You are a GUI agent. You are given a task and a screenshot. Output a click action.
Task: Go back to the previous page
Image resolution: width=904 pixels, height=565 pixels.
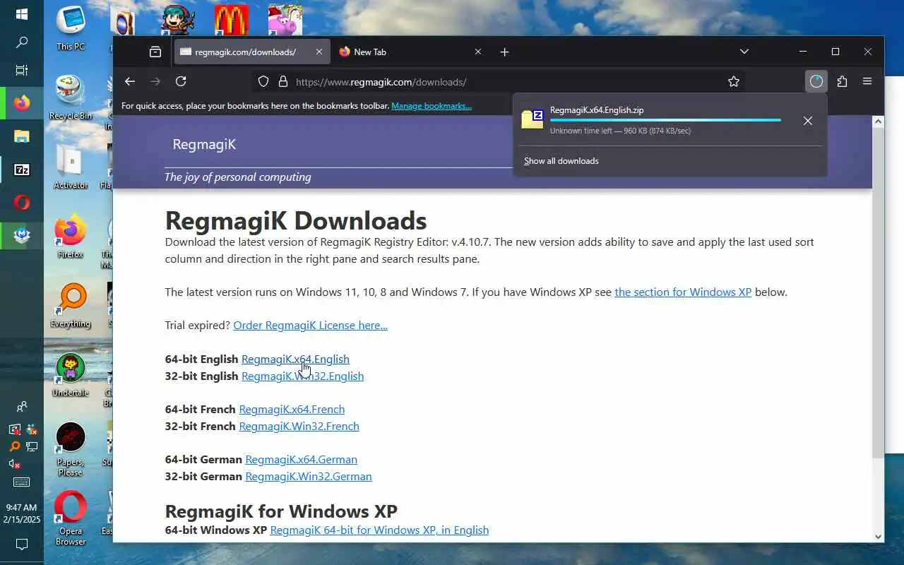point(130,81)
